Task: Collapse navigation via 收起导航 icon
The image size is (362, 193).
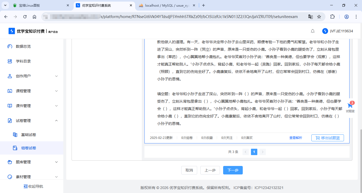Action: pos(26,186)
